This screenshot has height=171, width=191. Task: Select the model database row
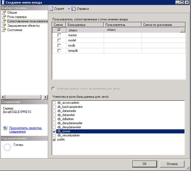[x=119, y=40]
